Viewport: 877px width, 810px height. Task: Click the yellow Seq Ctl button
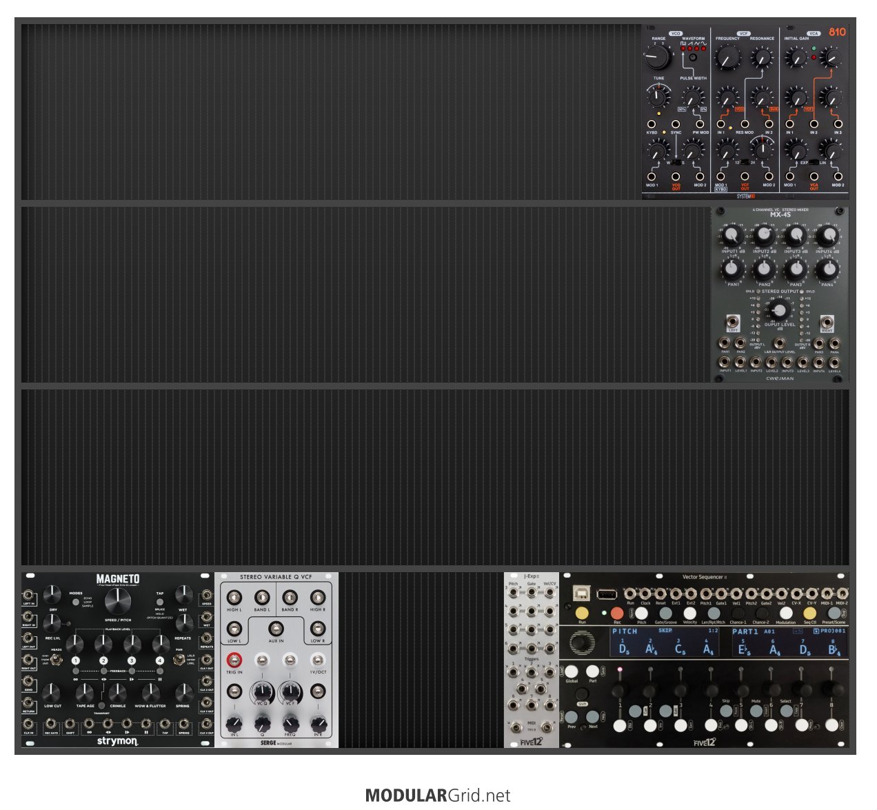click(x=810, y=613)
